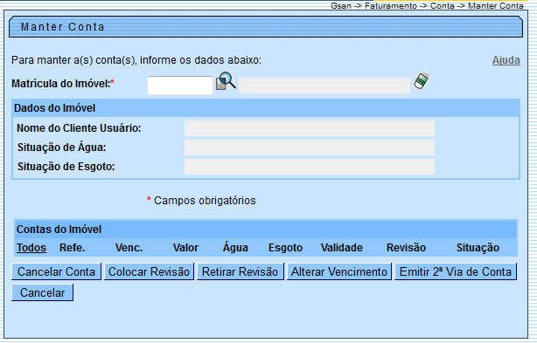The height and width of the screenshot is (343, 537).
Task: Click the Revisão column header
Action: tap(406, 247)
